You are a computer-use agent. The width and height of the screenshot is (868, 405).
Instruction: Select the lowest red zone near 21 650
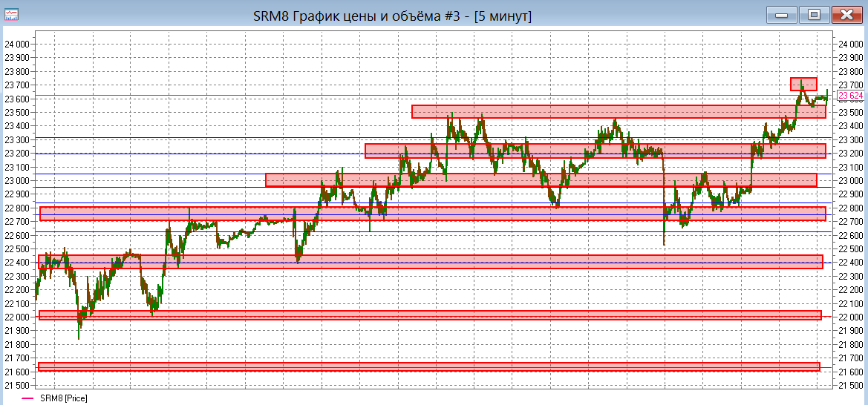(428, 367)
